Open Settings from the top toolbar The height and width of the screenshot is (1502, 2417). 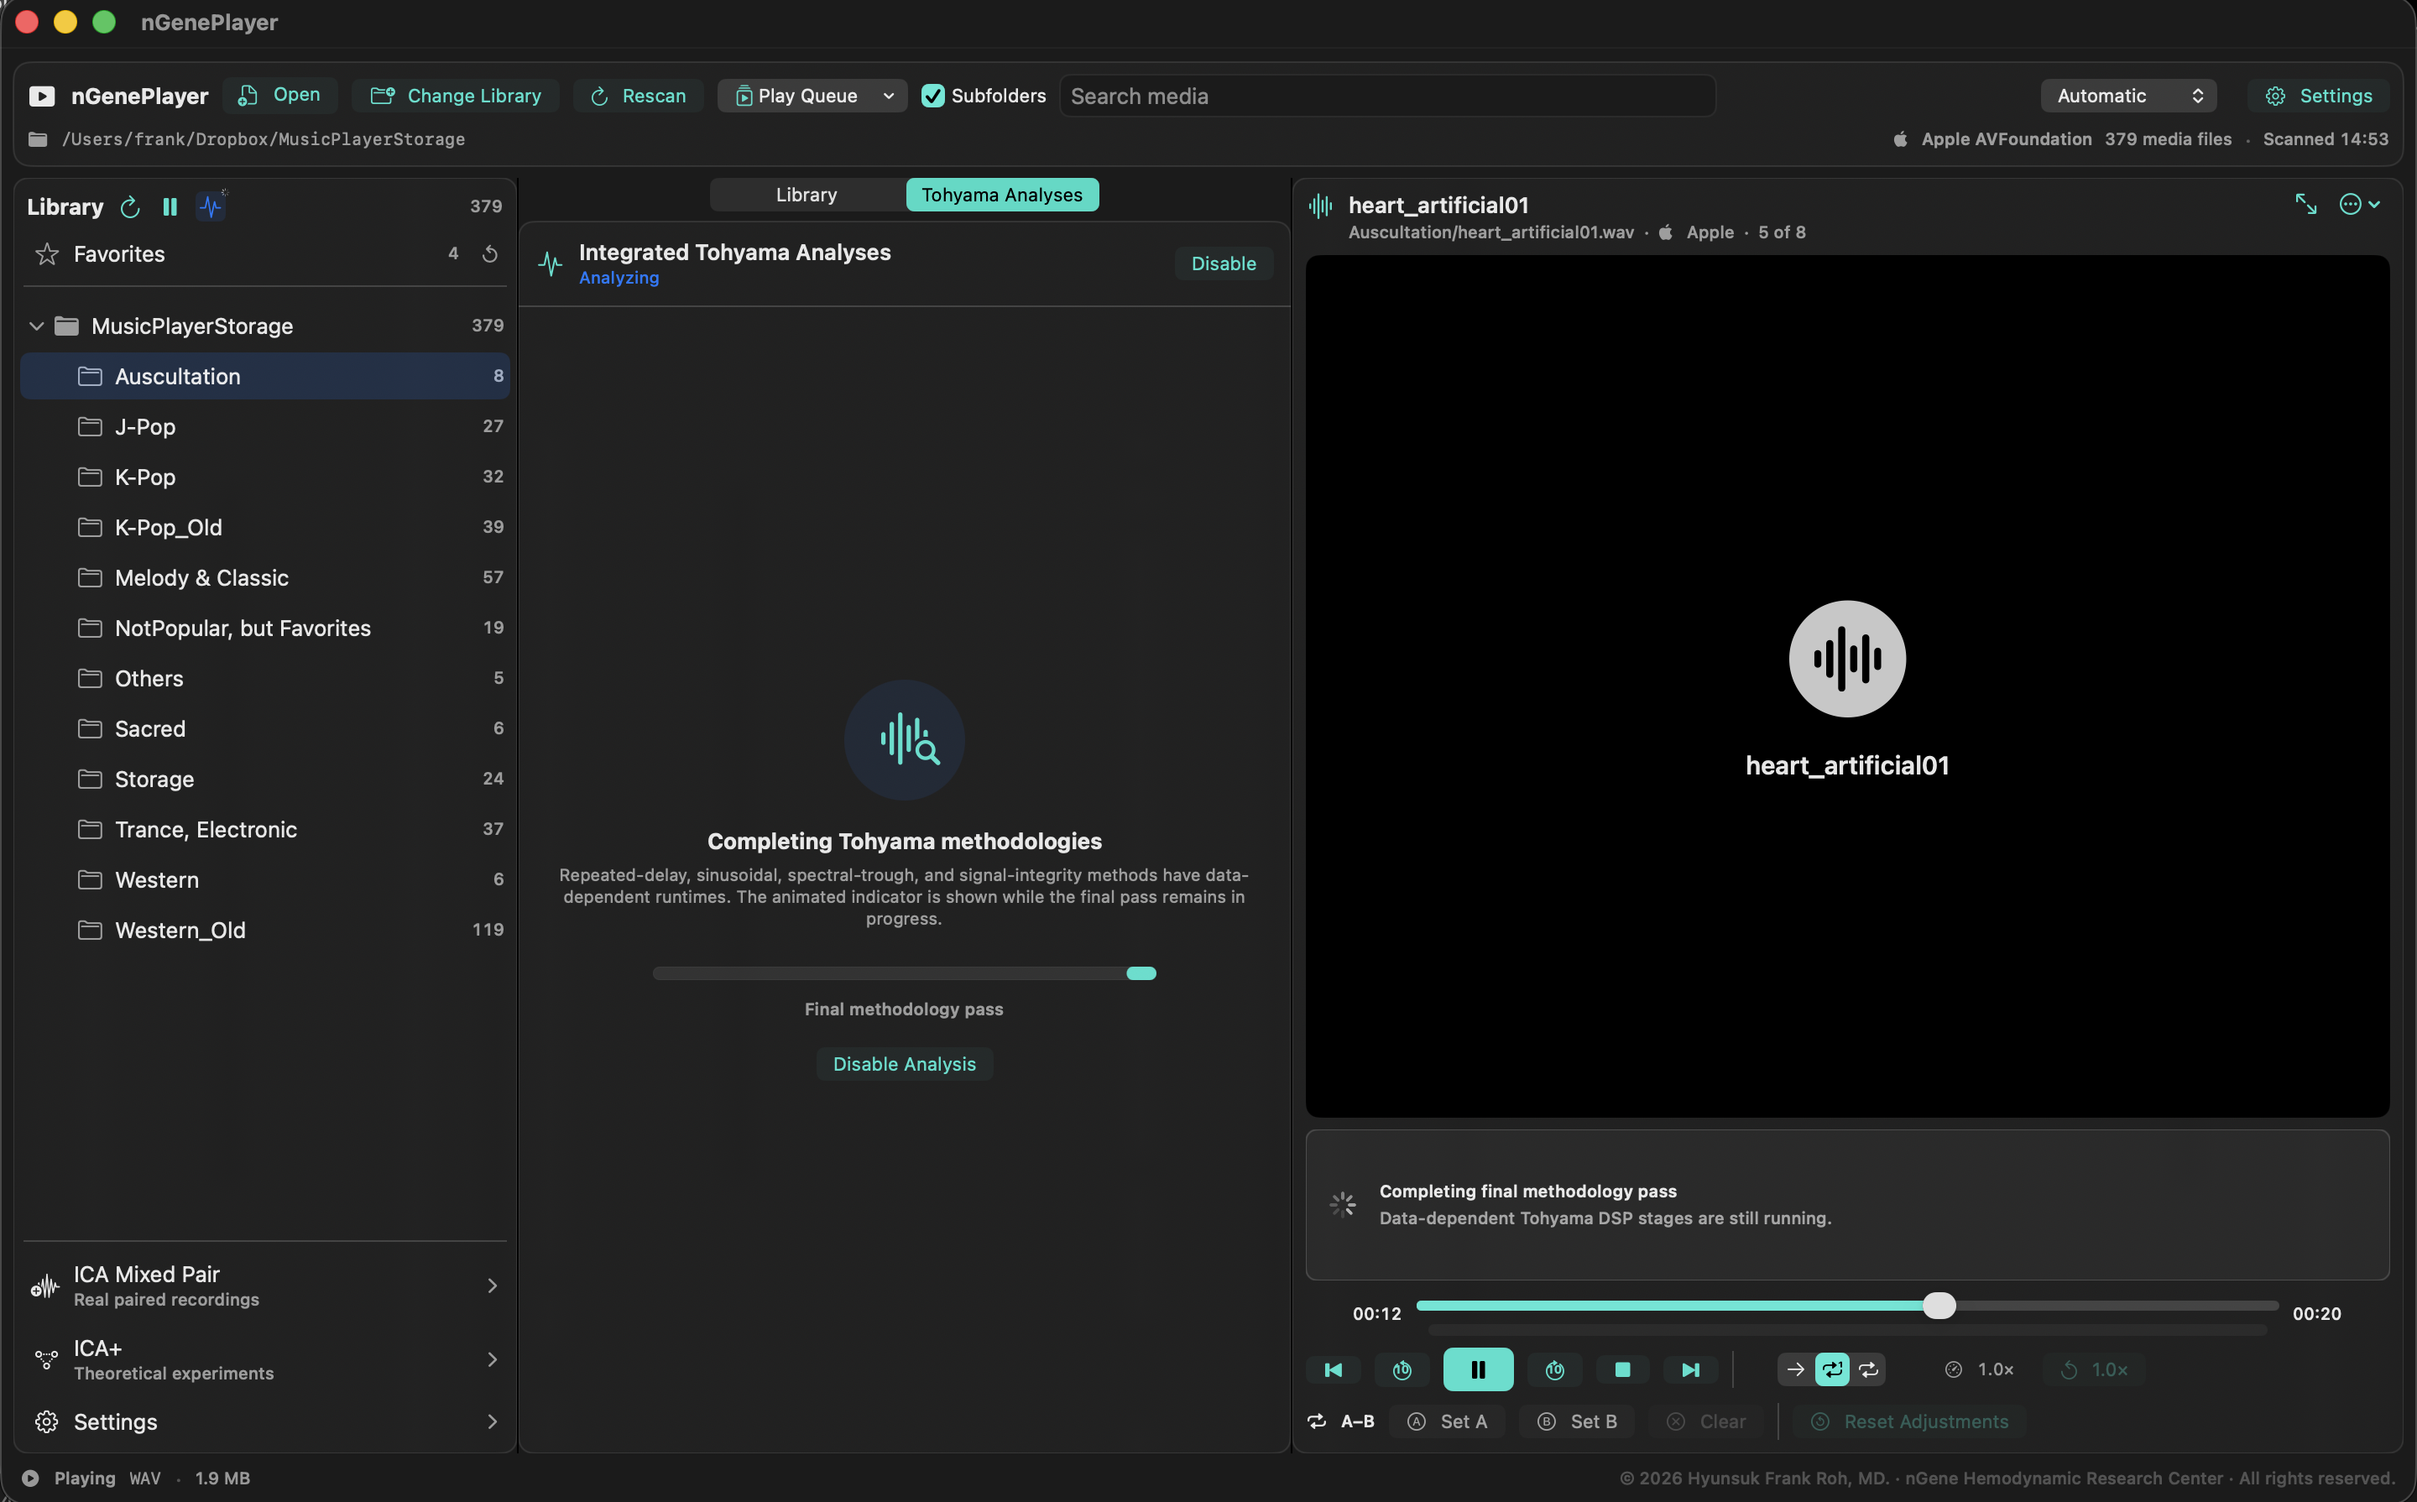pyautogui.click(x=2319, y=96)
